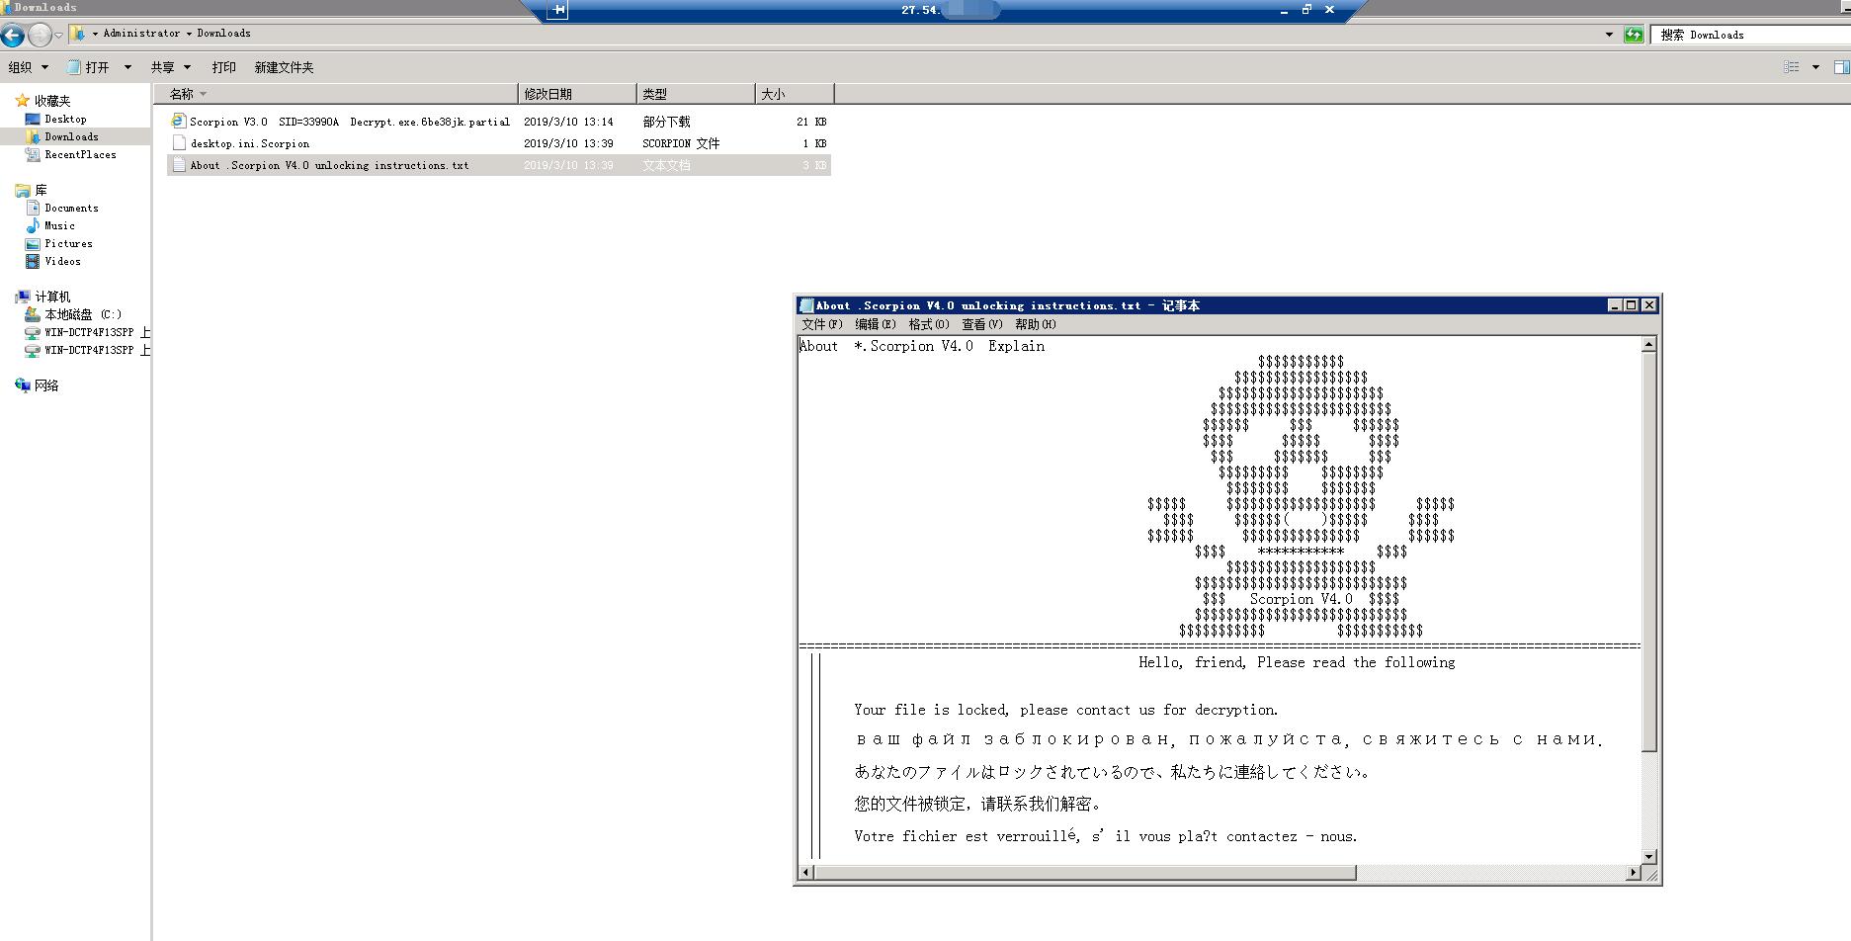The height and width of the screenshot is (941, 1851).
Task: Open recent pages dropdown beside forward button
Action: coord(58,36)
